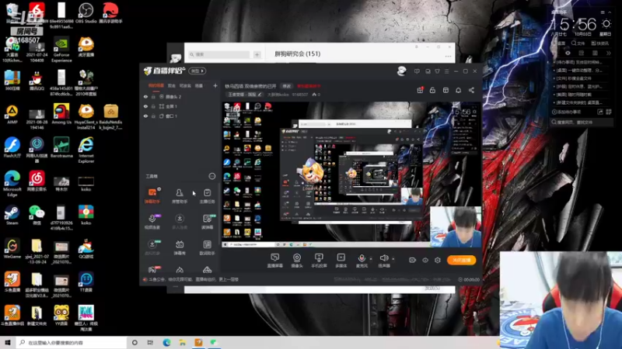Open the Among Us desktop shortcut
The width and height of the screenshot is (622, 349).
(x=61, y=115)
